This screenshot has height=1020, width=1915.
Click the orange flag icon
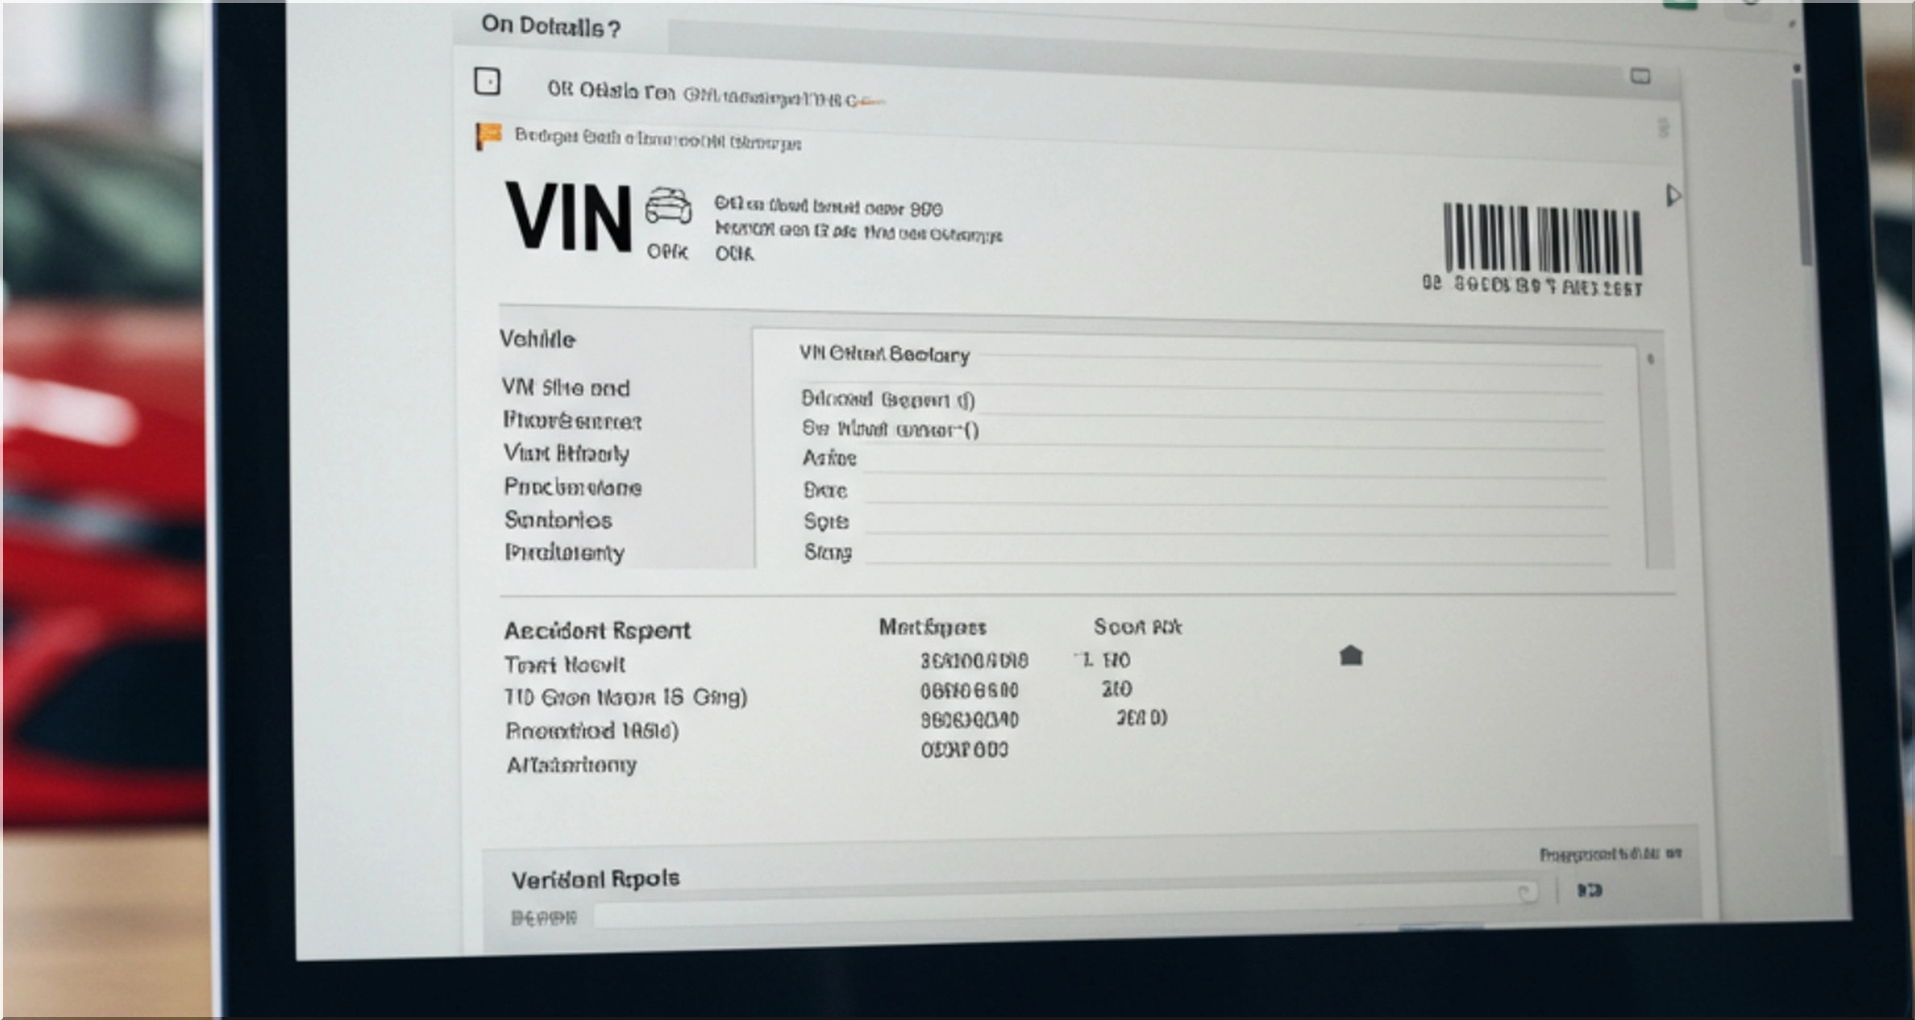click(x=488, y=136)
